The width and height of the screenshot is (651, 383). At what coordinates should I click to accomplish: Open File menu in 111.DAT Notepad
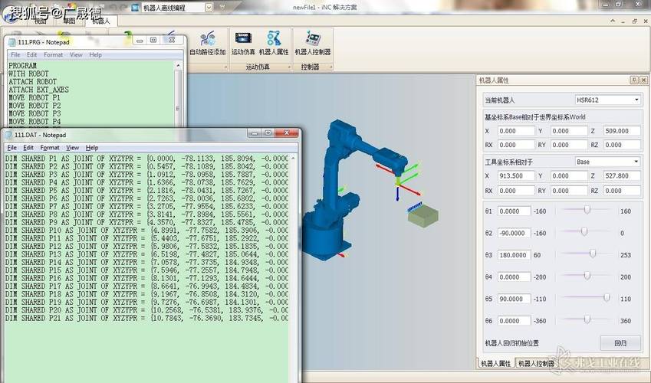pos(12,148)
